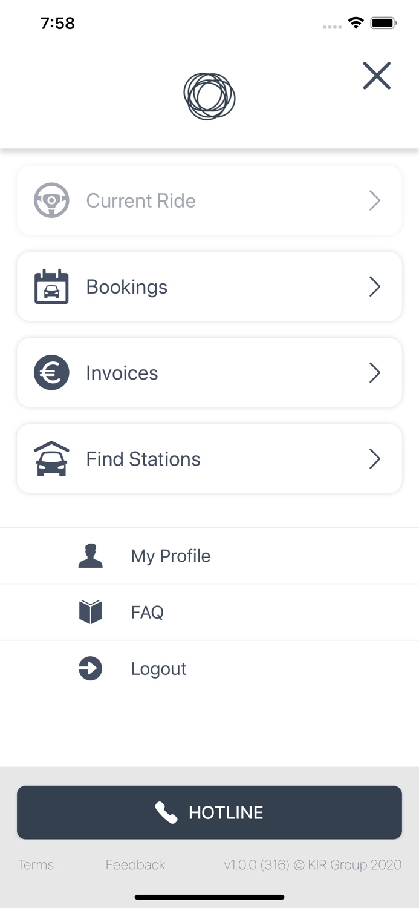Tap the person silhouette profile icon

pos(91,556)
